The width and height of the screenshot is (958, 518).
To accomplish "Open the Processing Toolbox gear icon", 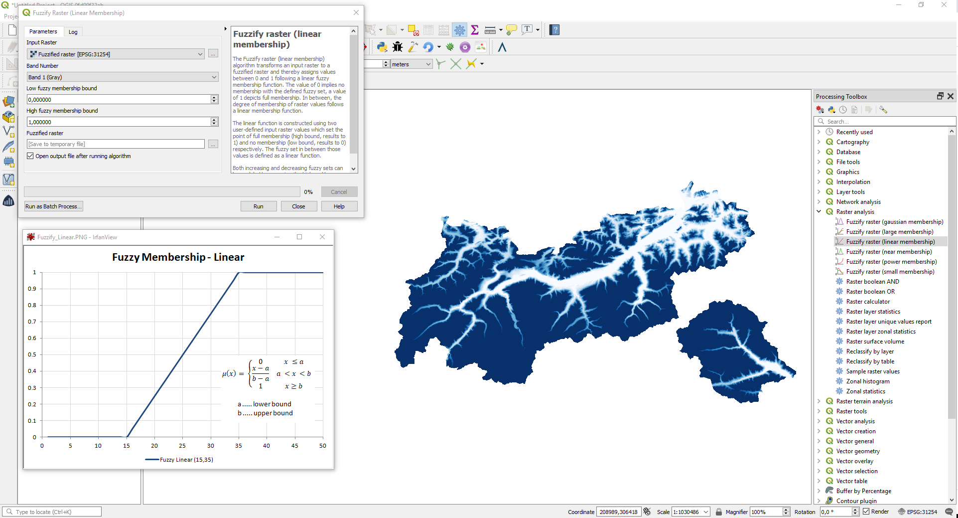I will [x=459, y=30].
